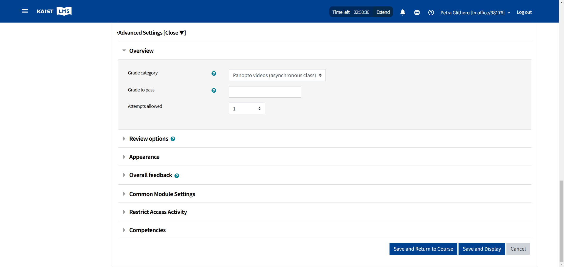Open the Attempts allowed dropdown
Image resolution: width=564 pixels, height=267 pixels.
tap(247, 108)
